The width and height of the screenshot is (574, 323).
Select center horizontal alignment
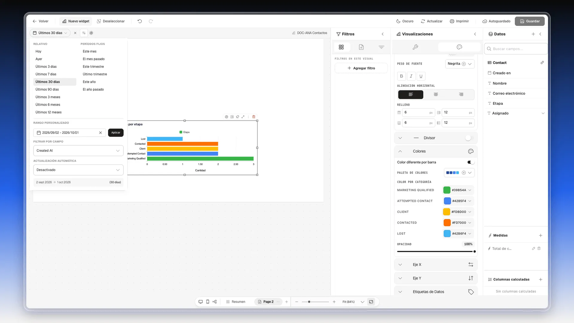pyautogui.click(x=436, y=95)
